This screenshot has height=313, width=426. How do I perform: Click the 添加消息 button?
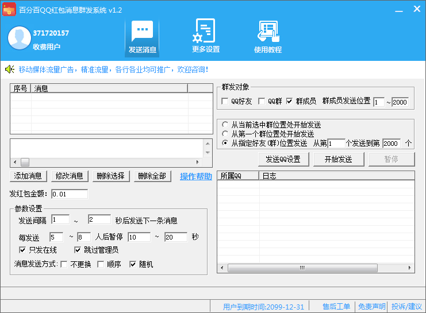(28, 176)
